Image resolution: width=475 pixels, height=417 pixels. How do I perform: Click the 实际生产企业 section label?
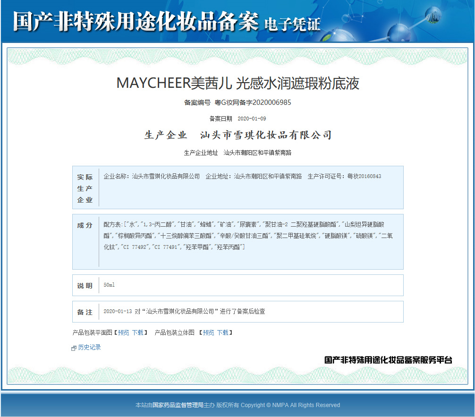(85, 188)
